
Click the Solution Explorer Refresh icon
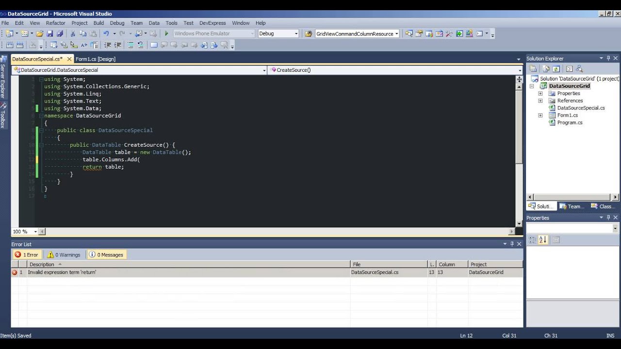click(556, 69)
